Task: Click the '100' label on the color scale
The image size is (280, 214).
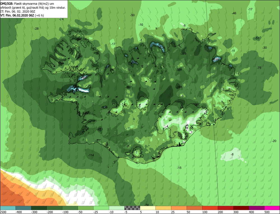Action: (205, 212)
